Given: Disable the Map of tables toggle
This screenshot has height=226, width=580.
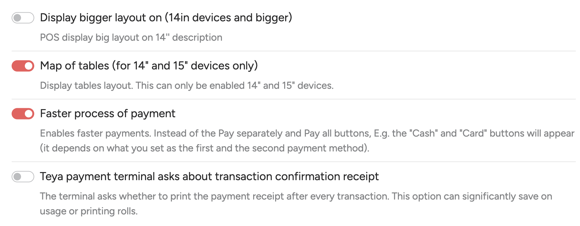Looking at the screenshot, I should pyautogui.click(x=23, y=66).
